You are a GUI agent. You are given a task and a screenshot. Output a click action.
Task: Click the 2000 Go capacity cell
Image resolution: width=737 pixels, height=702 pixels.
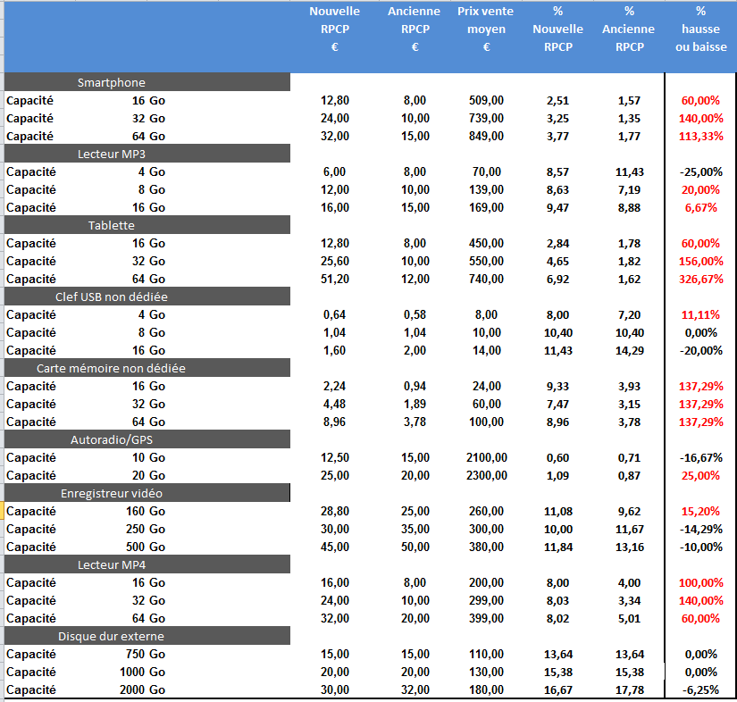click(141, 689)
